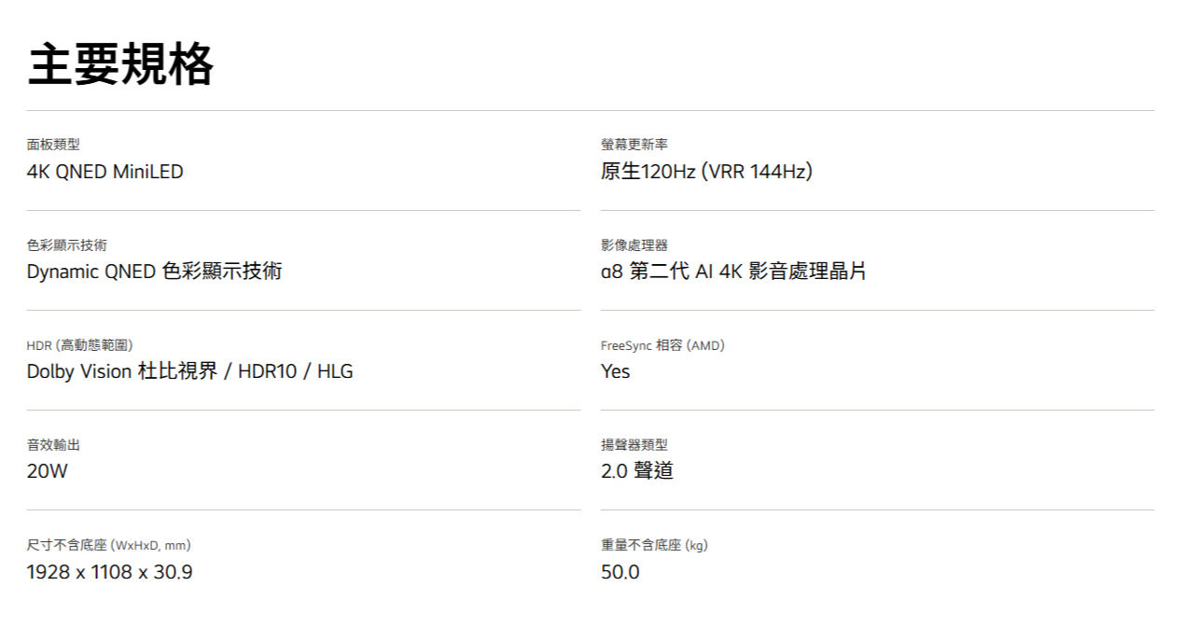Select the 4K QNED MiniLED value
This screenshot has height=642, width=1185.
[105, 172]
